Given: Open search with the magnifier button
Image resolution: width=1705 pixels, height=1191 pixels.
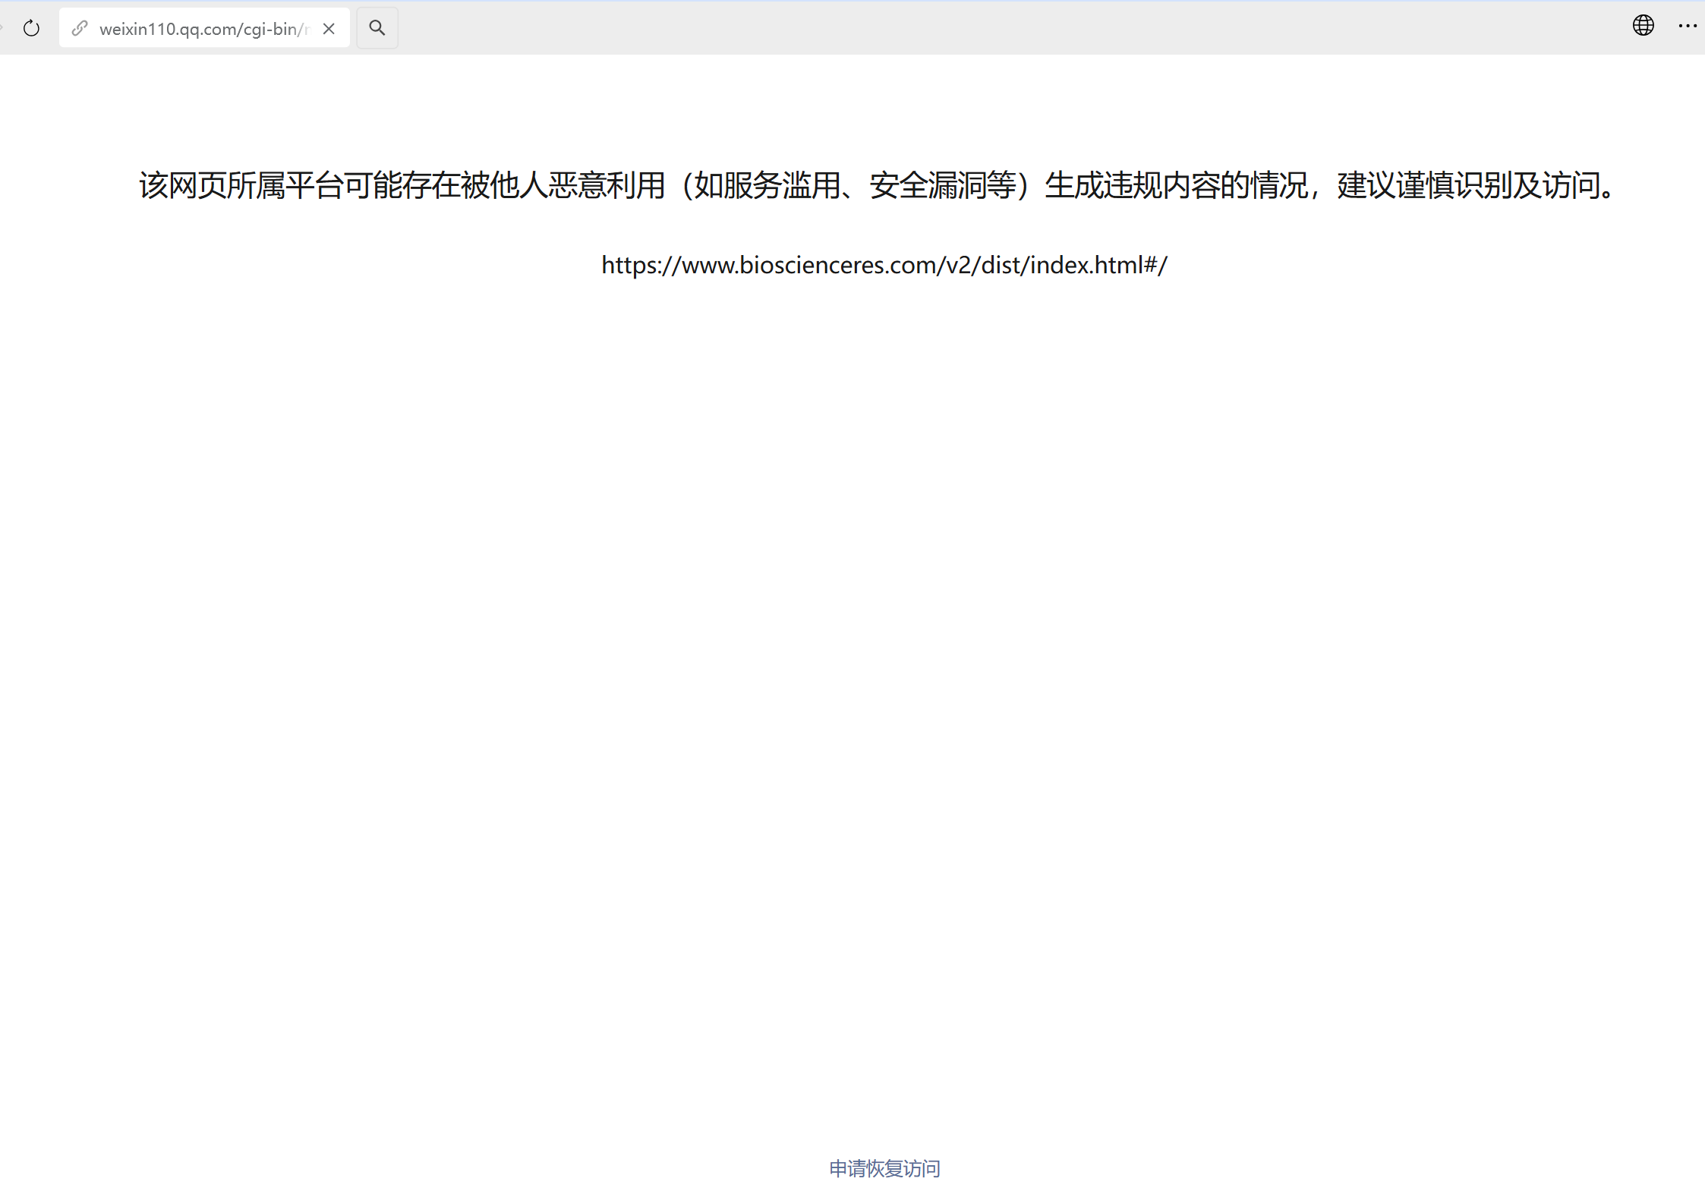Looking at the screenshot, I should pos(377,28).
